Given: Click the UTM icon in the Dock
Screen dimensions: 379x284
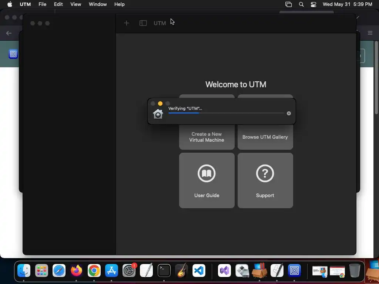Looking at the screenshot, I should pyautogui.click(x=294, y=270).
